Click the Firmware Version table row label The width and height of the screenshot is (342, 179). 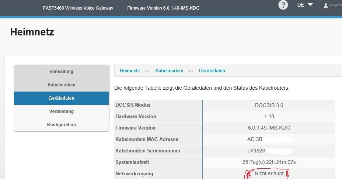click(136, 128)
